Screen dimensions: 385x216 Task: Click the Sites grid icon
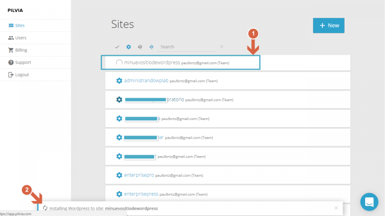point(11,25)
